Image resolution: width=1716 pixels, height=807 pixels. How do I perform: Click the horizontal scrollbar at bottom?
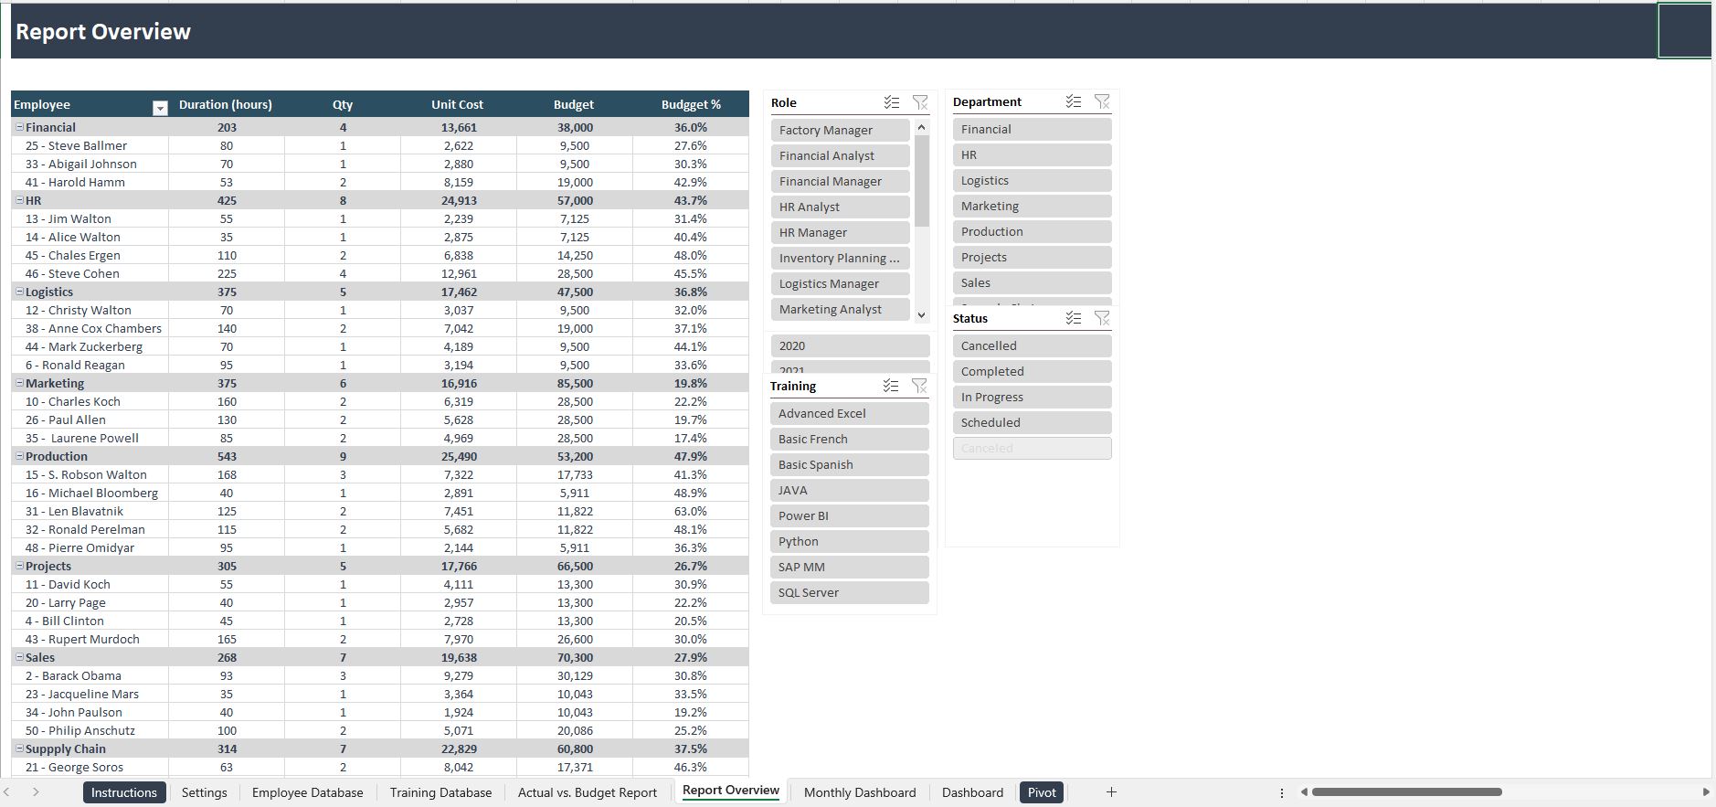point(1405,792)
